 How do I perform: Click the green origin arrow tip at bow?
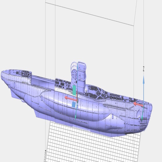pos(142,117)
